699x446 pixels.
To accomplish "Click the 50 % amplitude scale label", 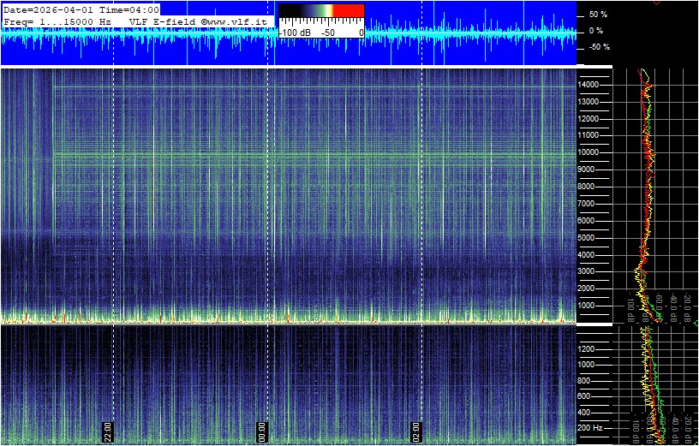I will (x=597, y=15).
